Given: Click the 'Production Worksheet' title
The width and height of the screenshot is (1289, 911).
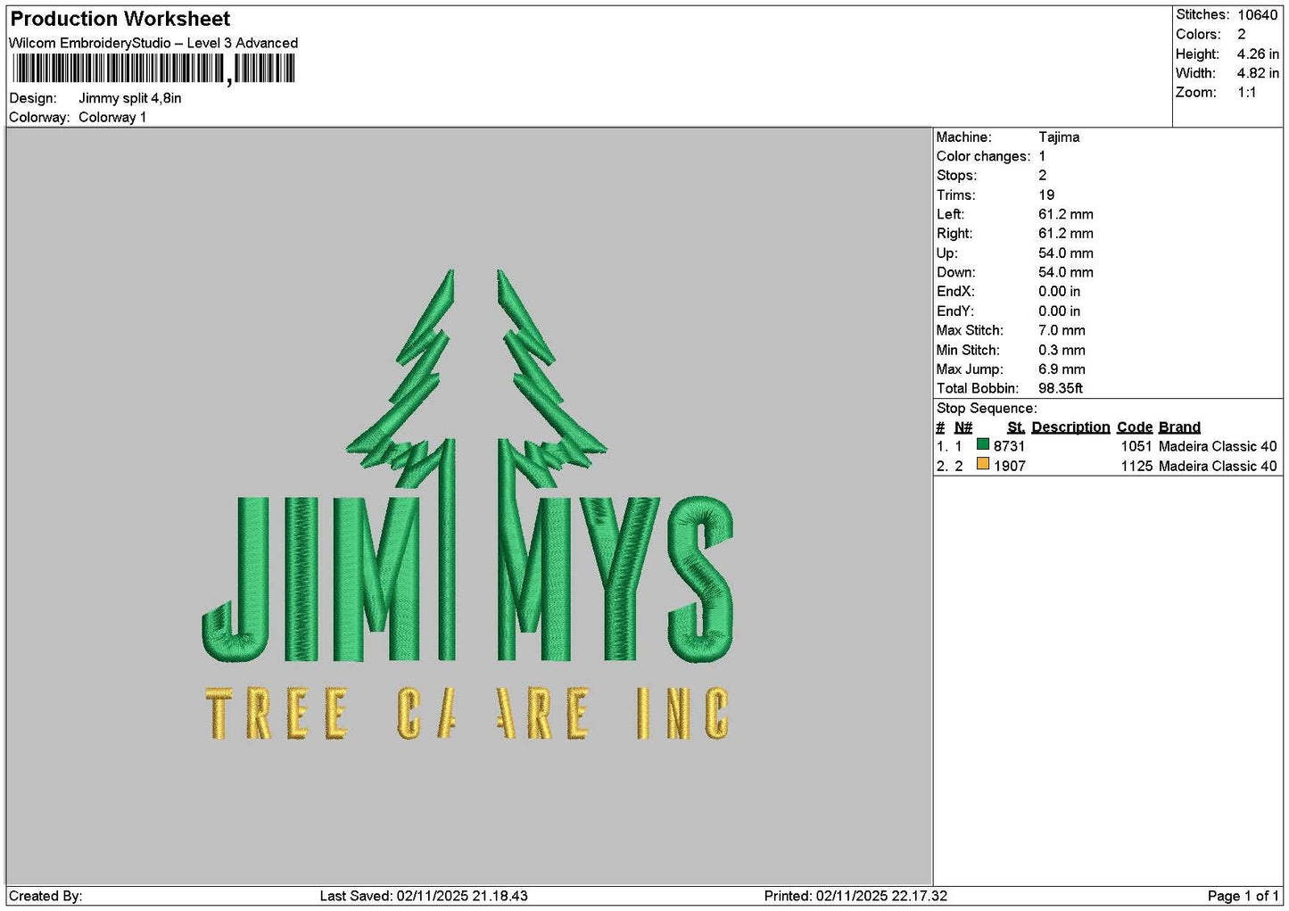Looking at the screenshot, I should pyautogui.click(x=120, y=19).
